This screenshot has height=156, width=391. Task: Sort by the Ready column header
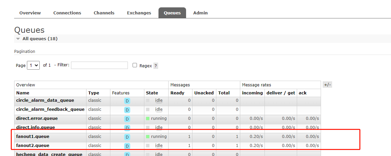pos(177,93)
